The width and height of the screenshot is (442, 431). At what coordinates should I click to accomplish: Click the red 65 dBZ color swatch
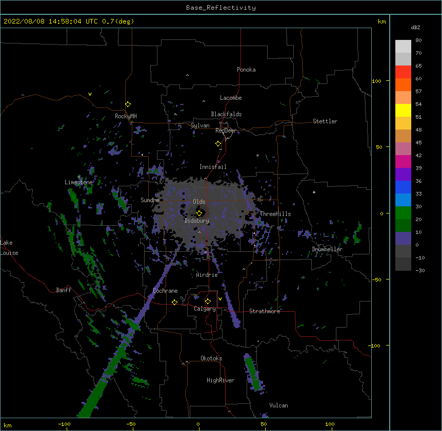click(x=403, y=72)
